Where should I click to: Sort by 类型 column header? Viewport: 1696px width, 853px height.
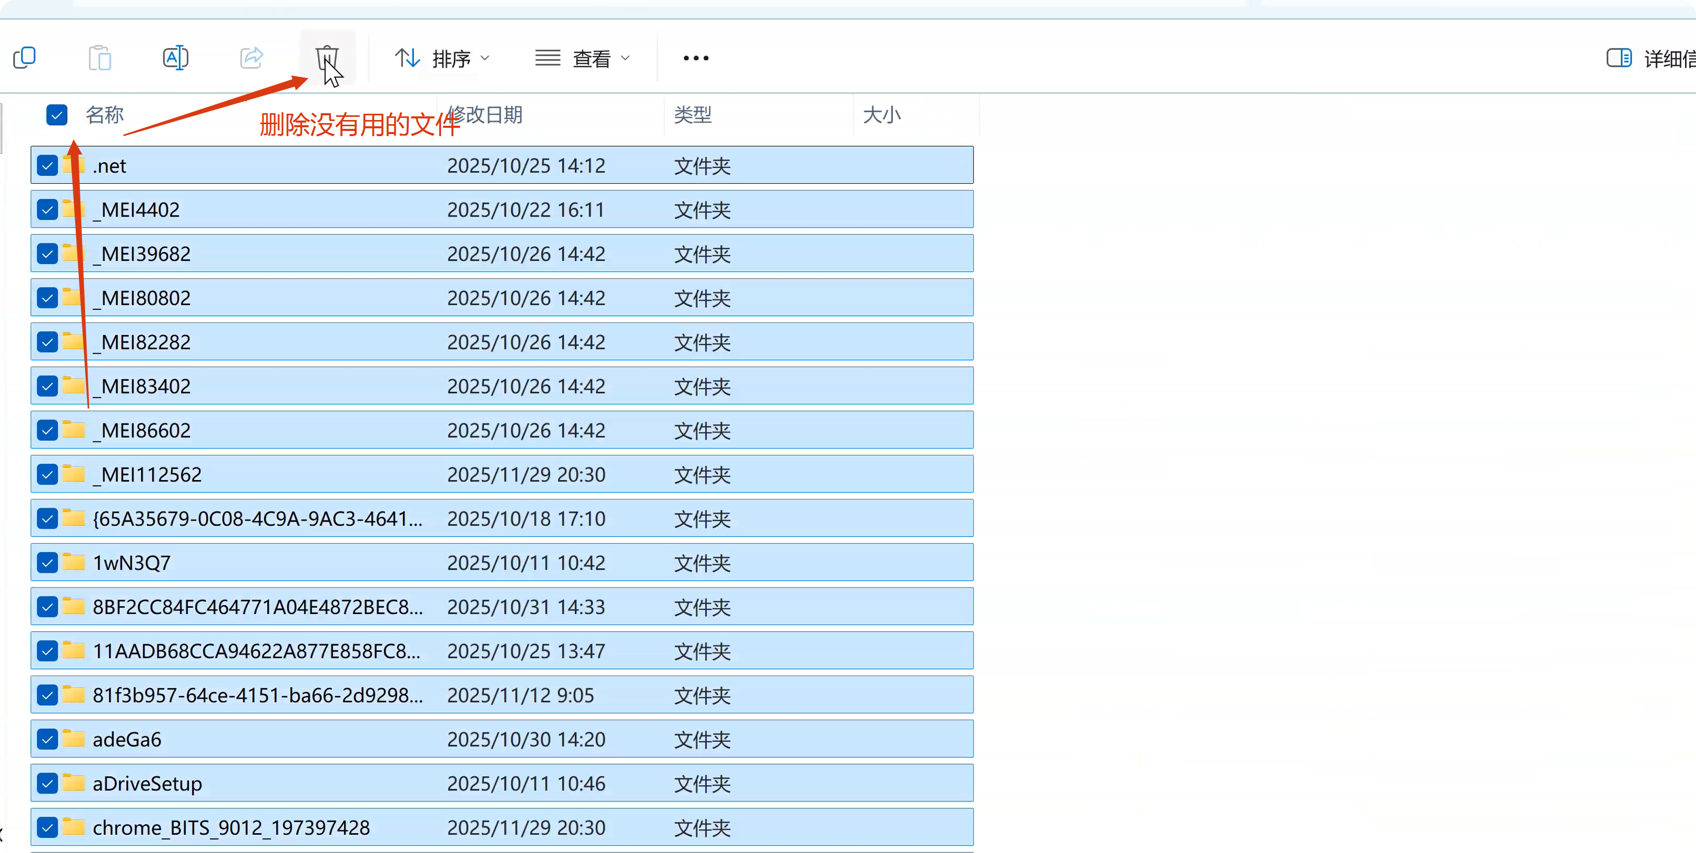point(693,115)
